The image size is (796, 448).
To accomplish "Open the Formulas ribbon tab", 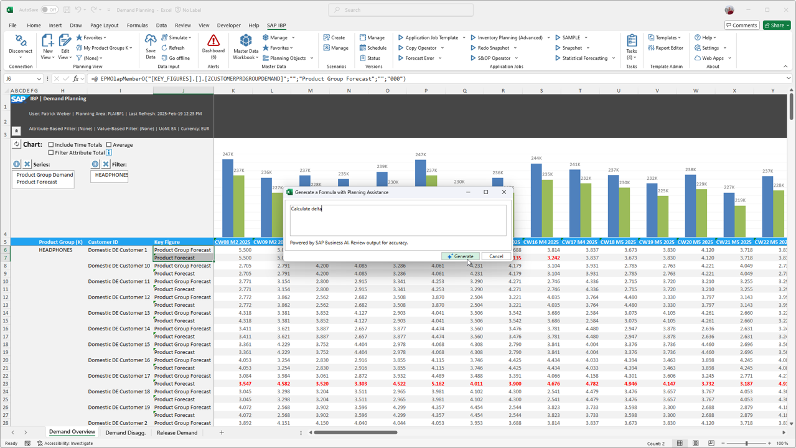I will pos(137,26).
